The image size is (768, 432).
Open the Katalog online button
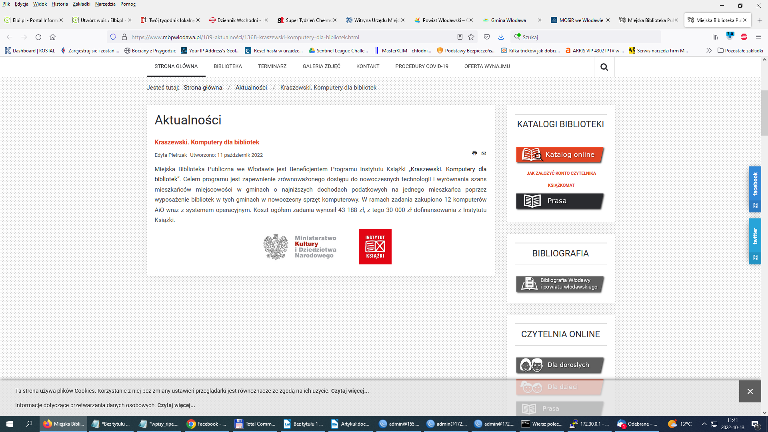coord(560,155)
